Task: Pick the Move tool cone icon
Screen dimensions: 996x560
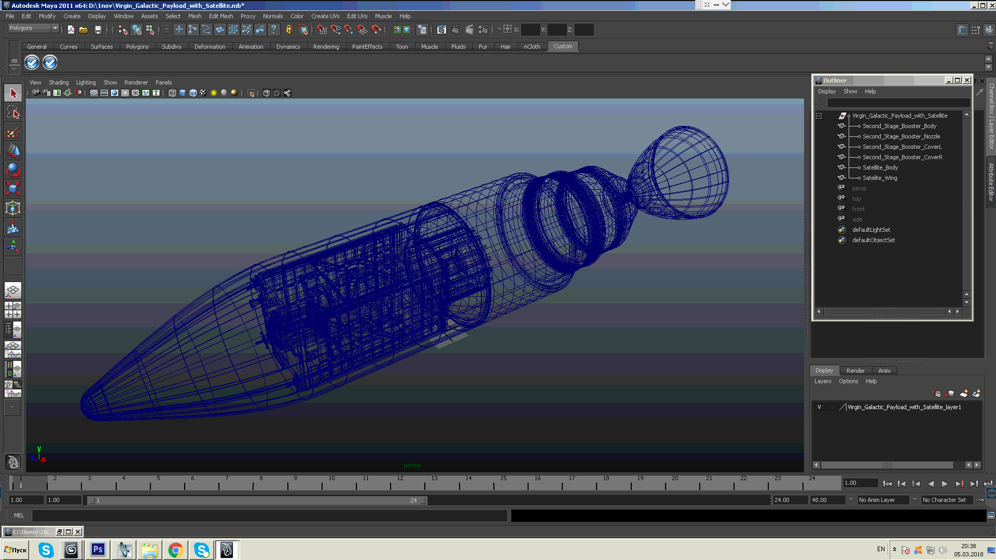Action: coord(13,151)
